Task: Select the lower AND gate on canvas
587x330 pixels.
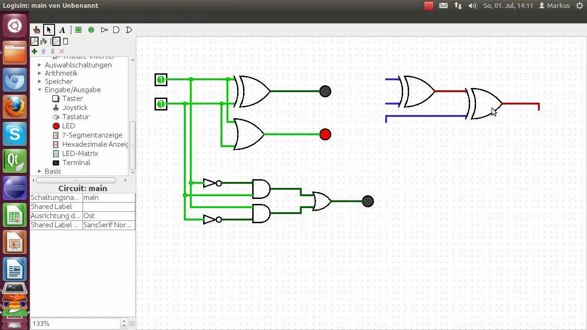Action: (x=261, y=214)
